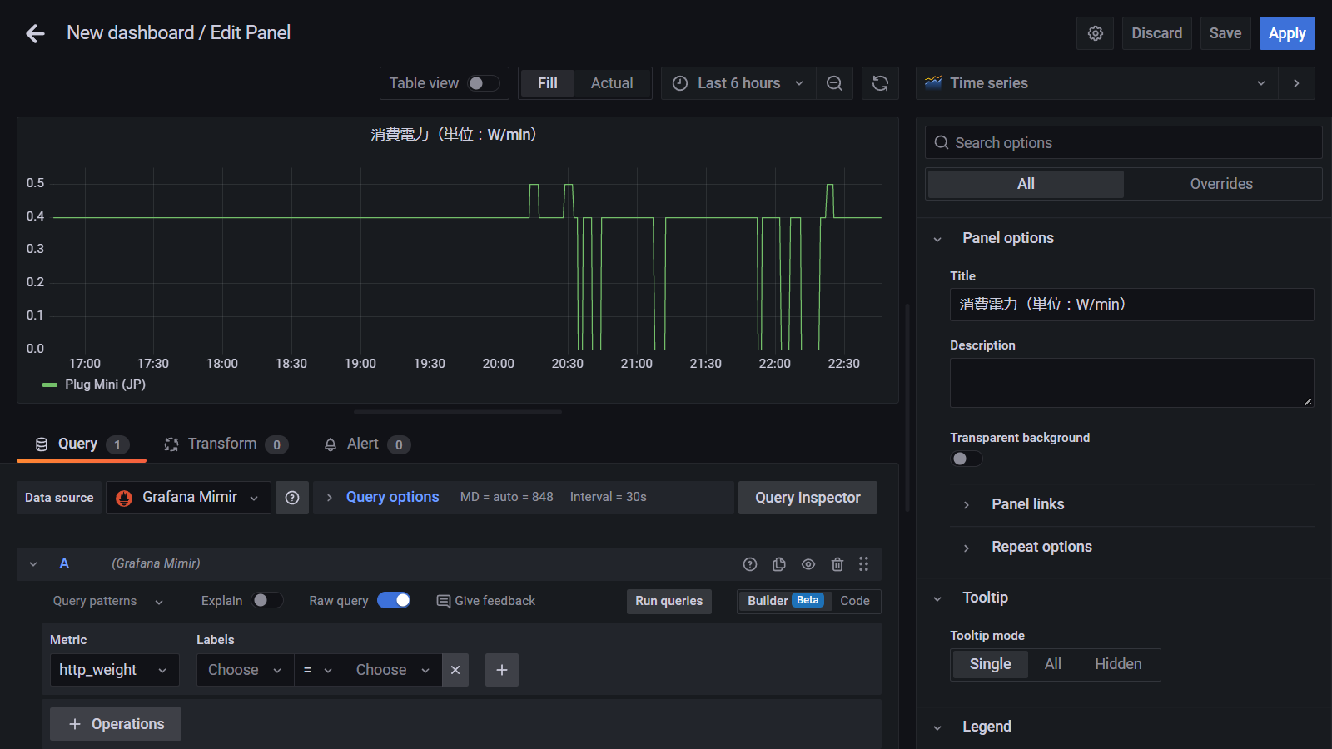Viewport: 1332px width, 749px height.
Task: Click the Apply button
Action: click(x=1286, y=33)
